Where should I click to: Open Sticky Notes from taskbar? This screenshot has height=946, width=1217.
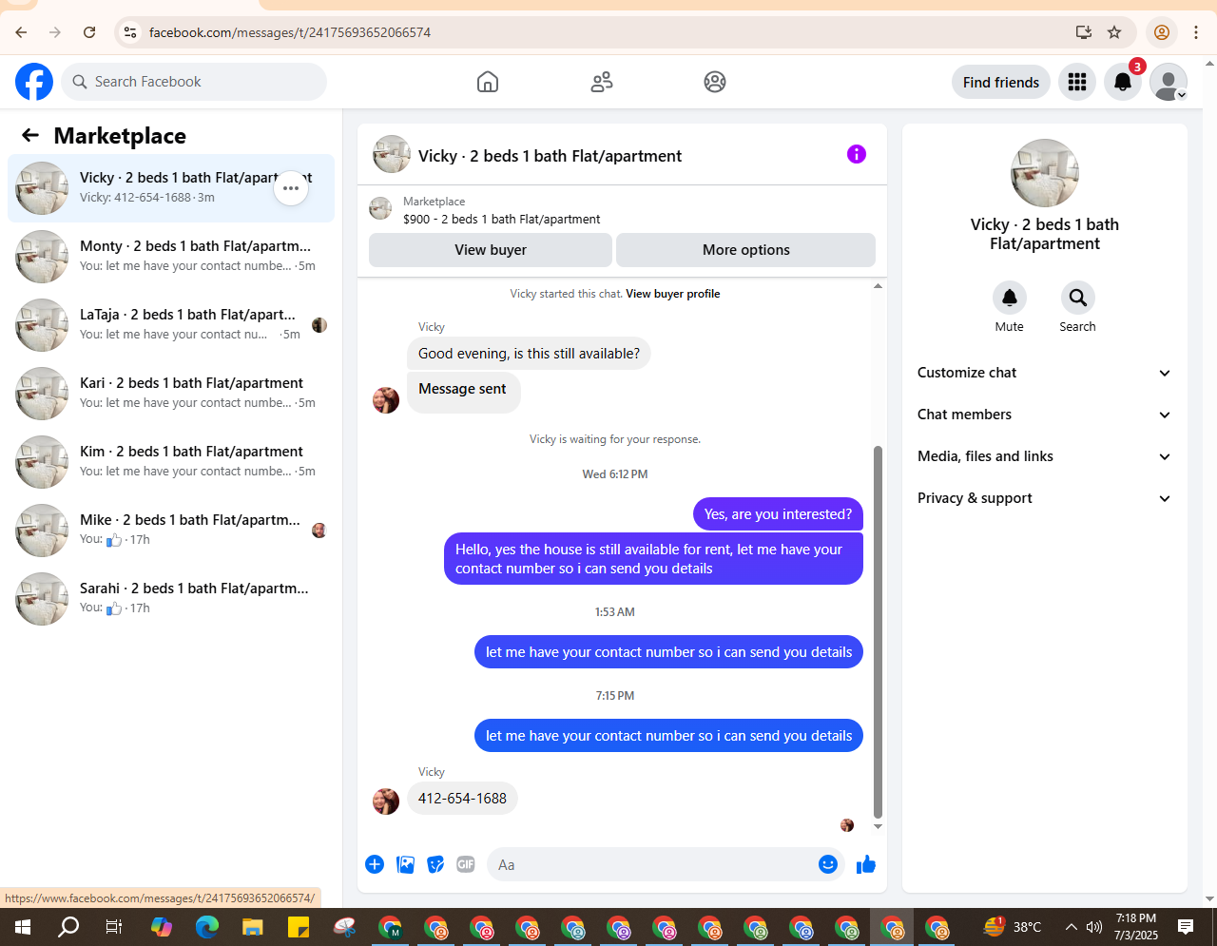point(298,927)
